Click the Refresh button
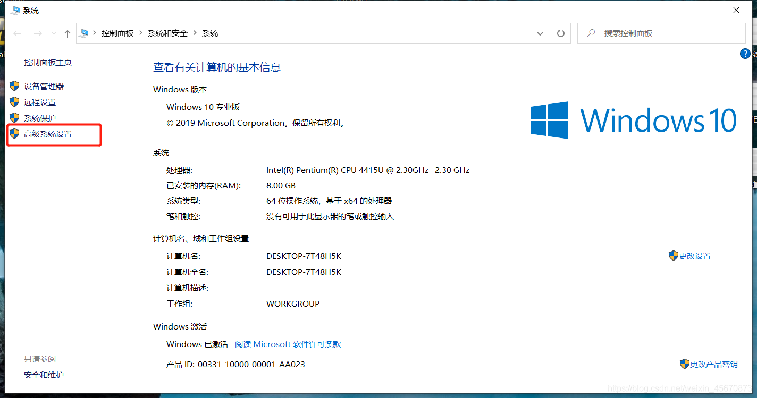The height and width of the screenshot is (398, 757). [x=560, y=33]
